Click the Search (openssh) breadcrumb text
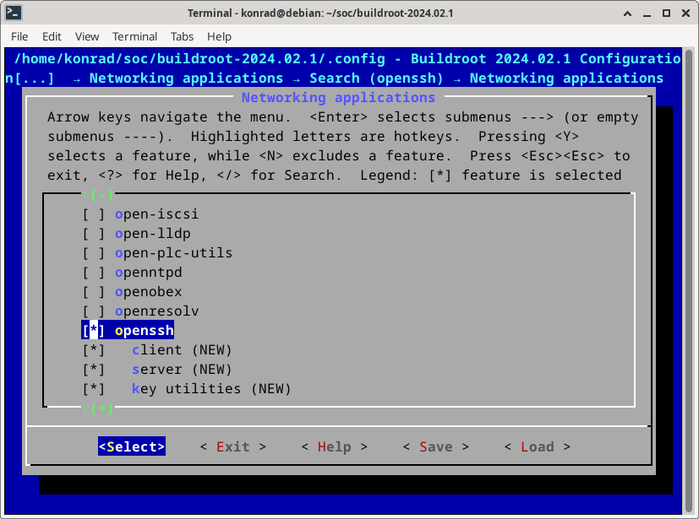This screenshot has width=699, height=519. 376,78
